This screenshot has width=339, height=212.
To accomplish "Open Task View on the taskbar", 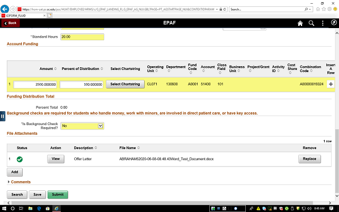I will click(21, 208).
